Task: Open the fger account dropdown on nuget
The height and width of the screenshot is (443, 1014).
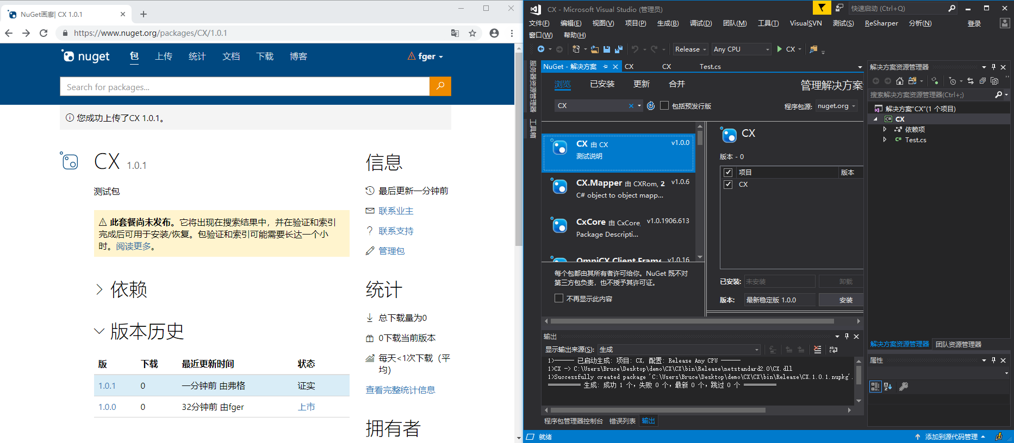Action: pyautogui.click(x=425, y=56)
